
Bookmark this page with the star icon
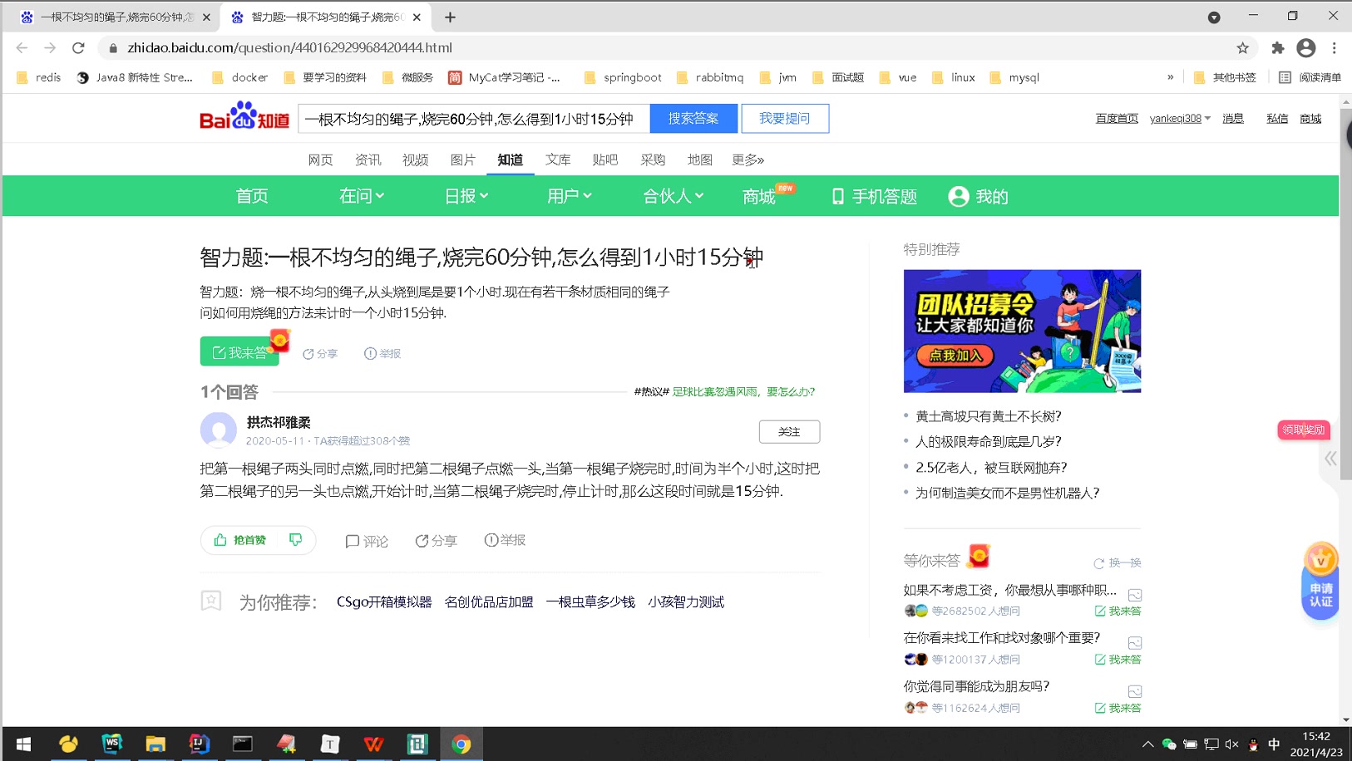[1244, 47]
